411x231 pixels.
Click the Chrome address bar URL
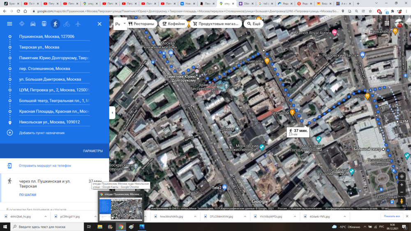[x=188, y=11]
